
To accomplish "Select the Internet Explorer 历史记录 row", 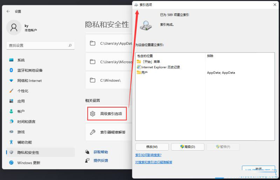I will [159, 67].
